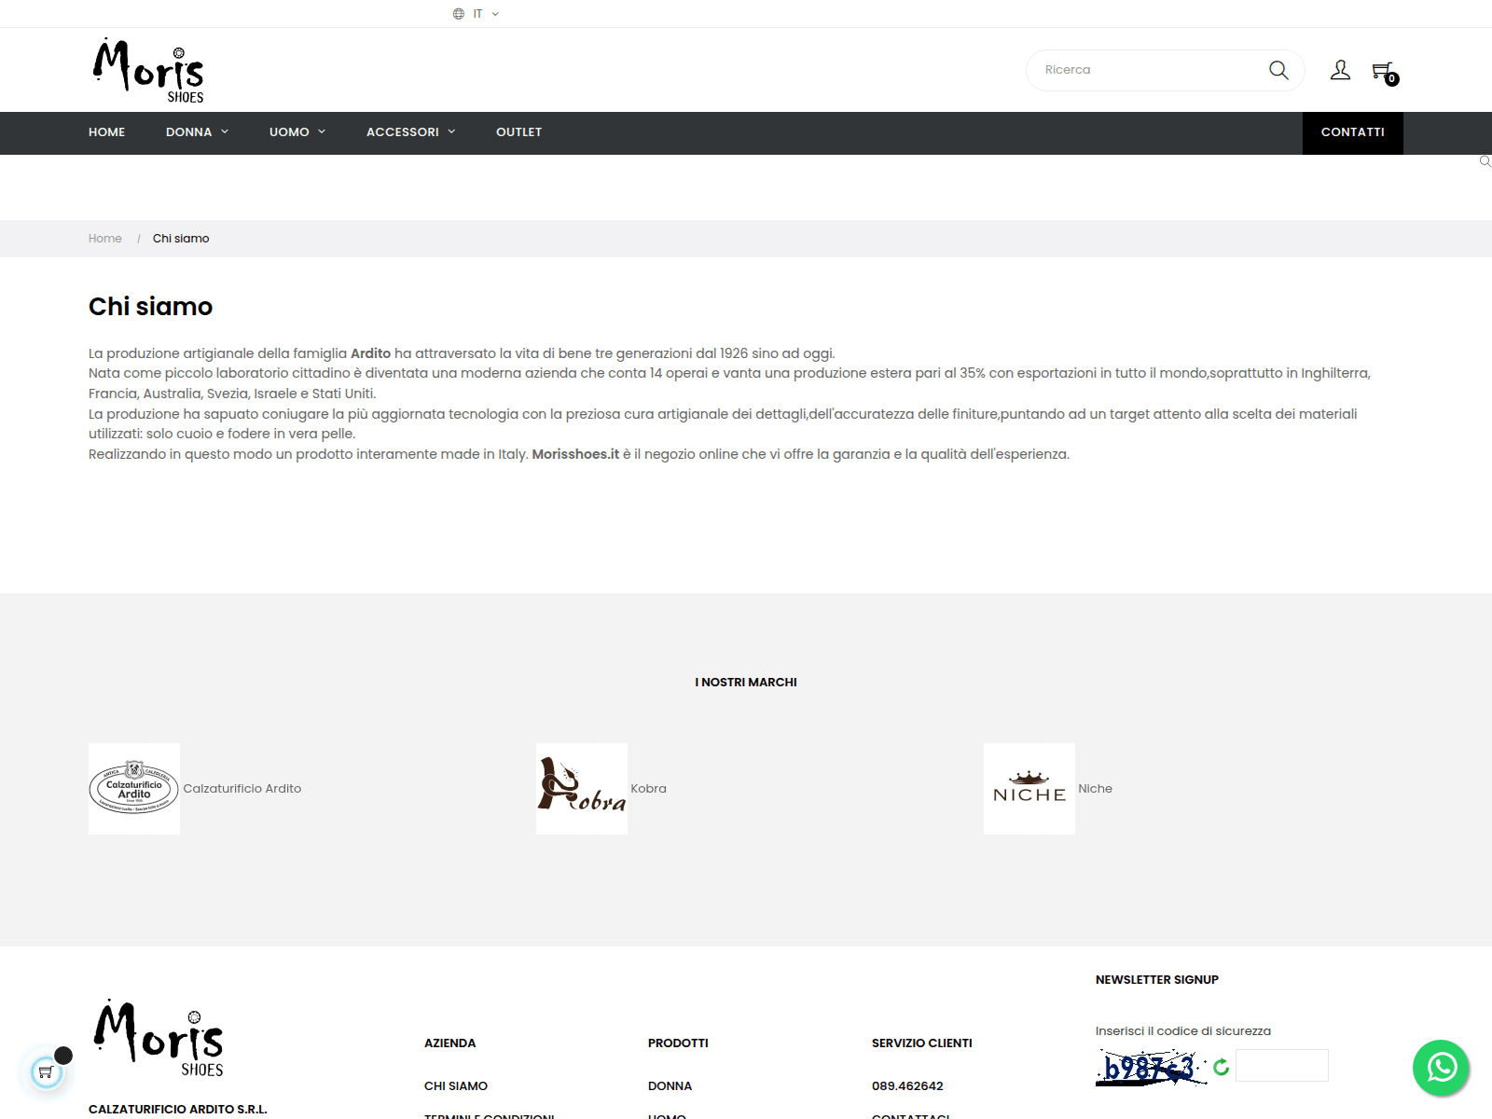The image size is (1492, 1119).
Task: Click CALZATURIFICIO ARDITO S.R.L. footer text
Action: (178, 1110)
